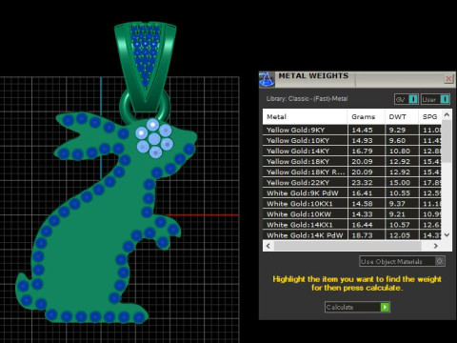Viewport: 457px width, 343px height.
Task: Click the table's scroll down arrow
Action: click(x=447, y=235)
